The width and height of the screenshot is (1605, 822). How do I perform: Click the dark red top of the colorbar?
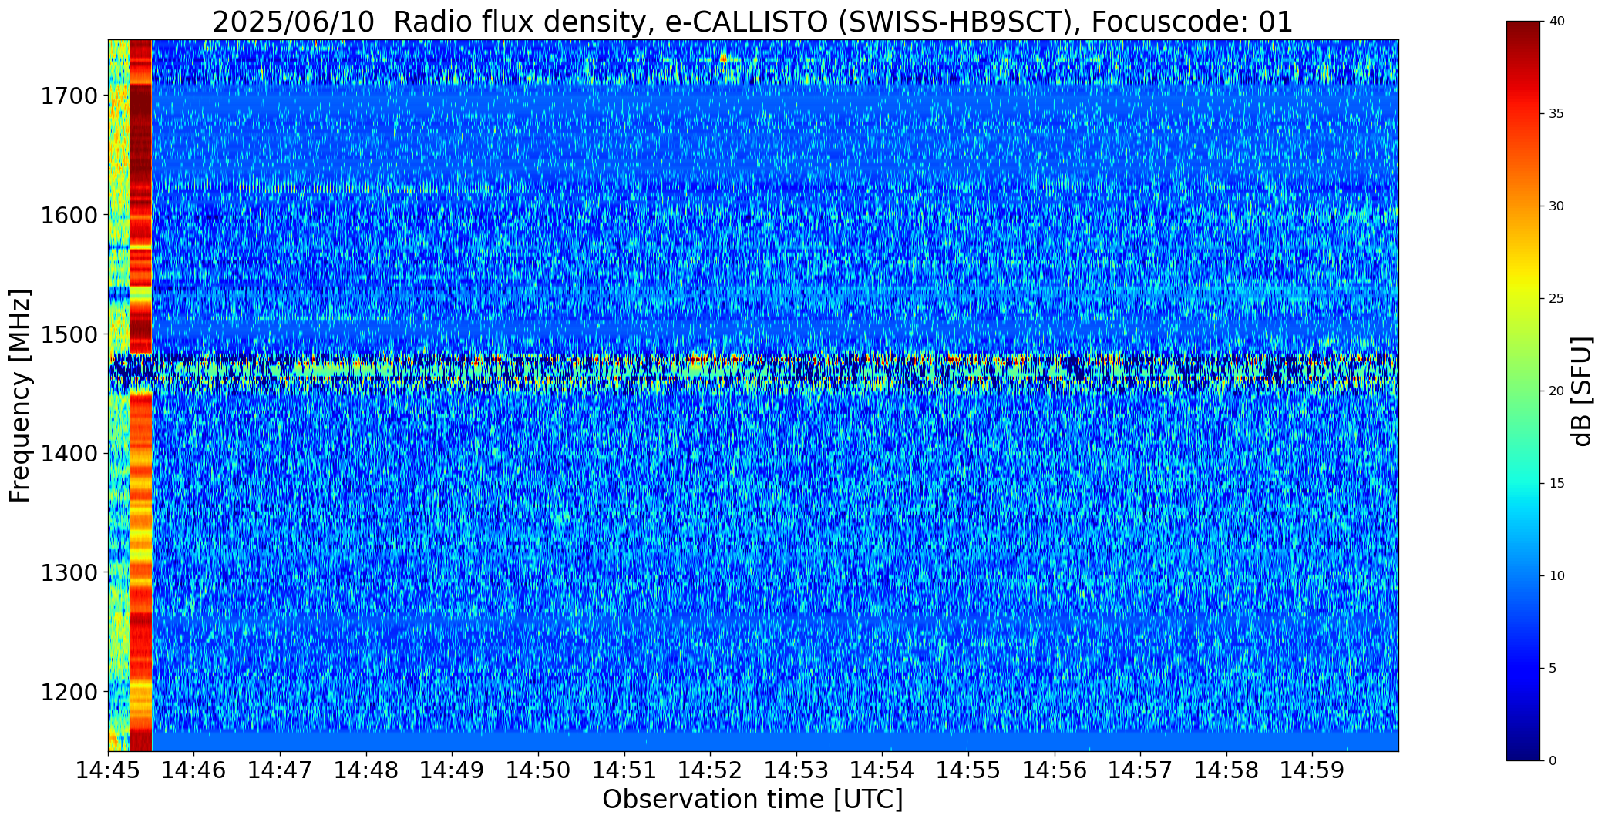coord(1524,31)
